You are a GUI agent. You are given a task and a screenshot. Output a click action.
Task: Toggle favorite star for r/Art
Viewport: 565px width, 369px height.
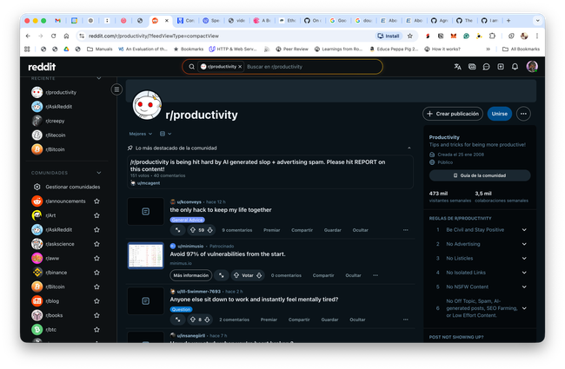(x=96, y=215)
